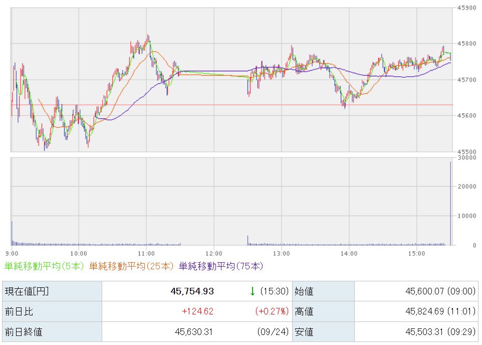
Task: Click the large closing volume bar at 15:30
Action: (x=450, y=204)
